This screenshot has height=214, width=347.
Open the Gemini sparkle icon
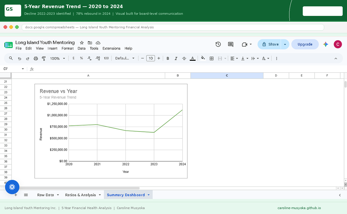(x=326, y=44)
